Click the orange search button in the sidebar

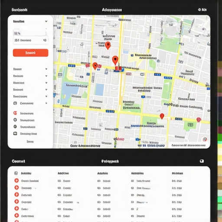tap(31, 53)
